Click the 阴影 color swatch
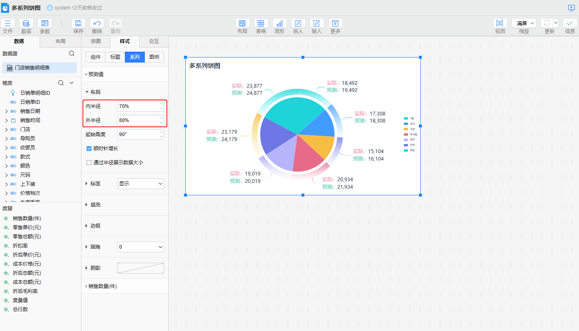Image resolution: width=579 pixels, height=331 pixels. coord(141,268)
